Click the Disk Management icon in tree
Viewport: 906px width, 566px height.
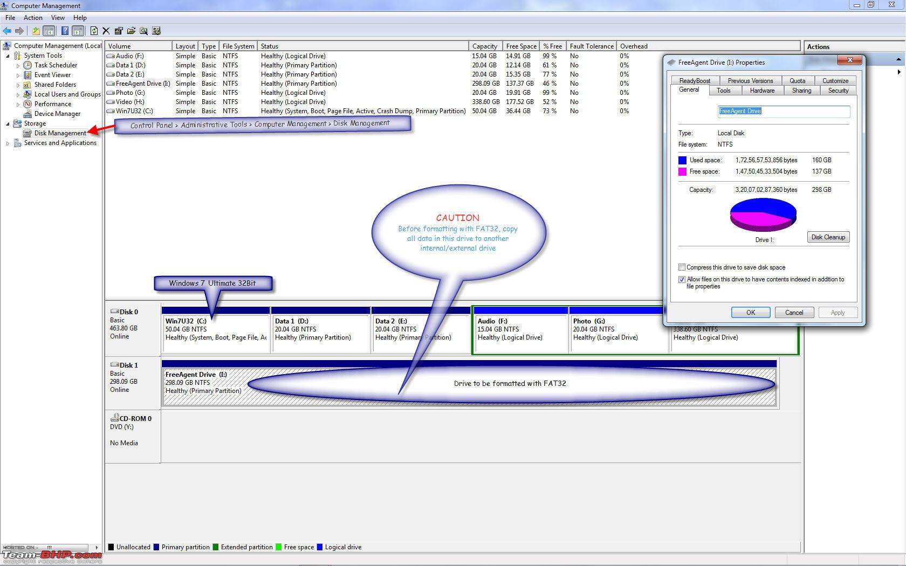(28, 133)
